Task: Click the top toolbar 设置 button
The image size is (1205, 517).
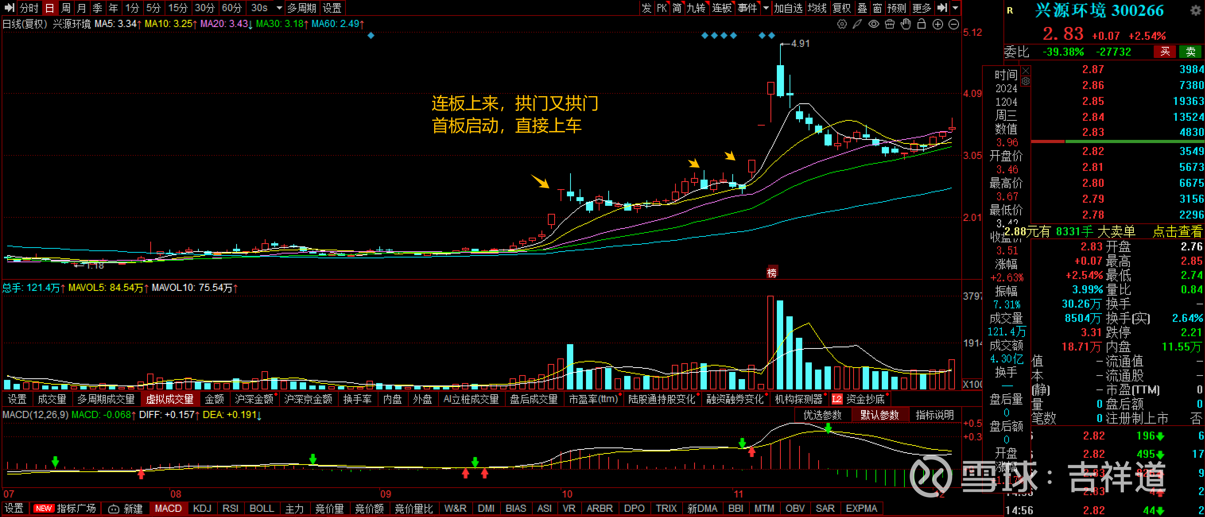Action: click(x=332, y=8)
